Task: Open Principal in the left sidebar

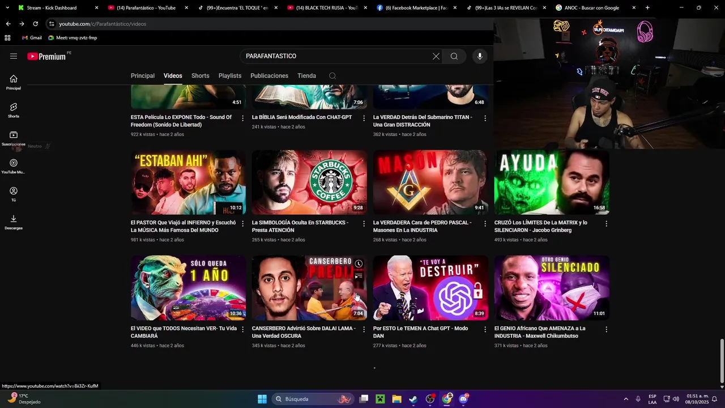Action: coord(14,82)
